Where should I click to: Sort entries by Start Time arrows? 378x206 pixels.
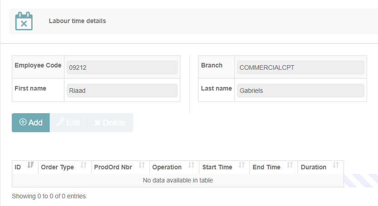[242, 166]
